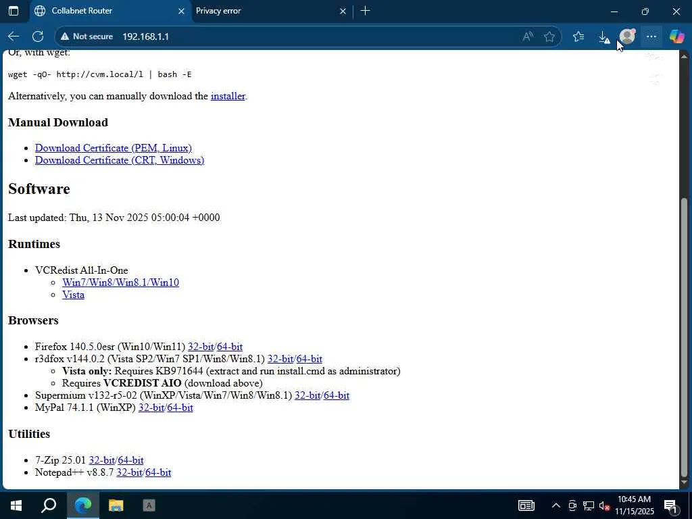Viewport: 692px width, 519px height.
Task: Switch to the Collabnet Router tab
Action: point(110,11)
